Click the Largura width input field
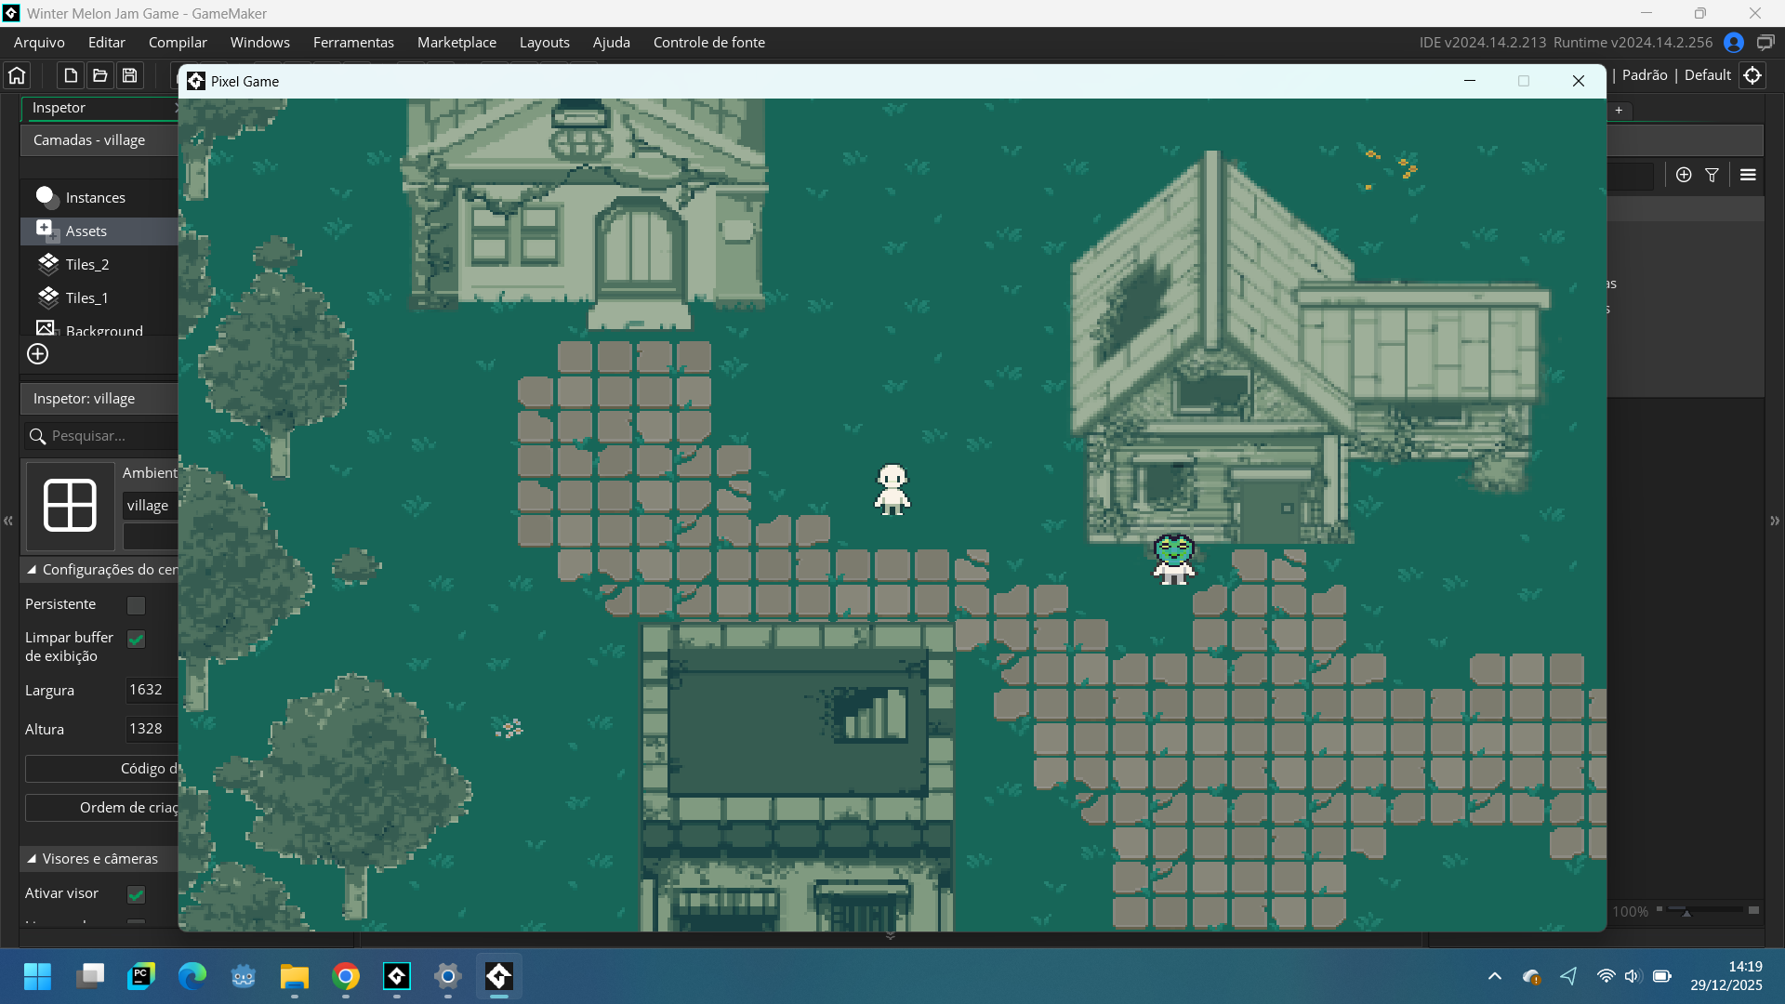Viewport: 1785px width, 1004px height. (x=151, y=690)
